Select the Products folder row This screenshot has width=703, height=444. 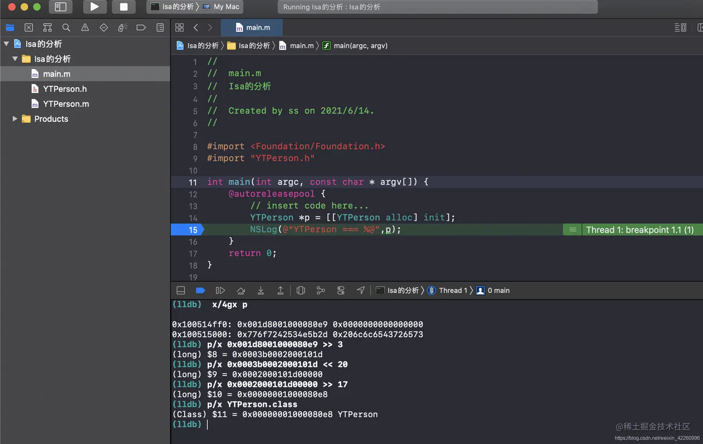[85, 118]
